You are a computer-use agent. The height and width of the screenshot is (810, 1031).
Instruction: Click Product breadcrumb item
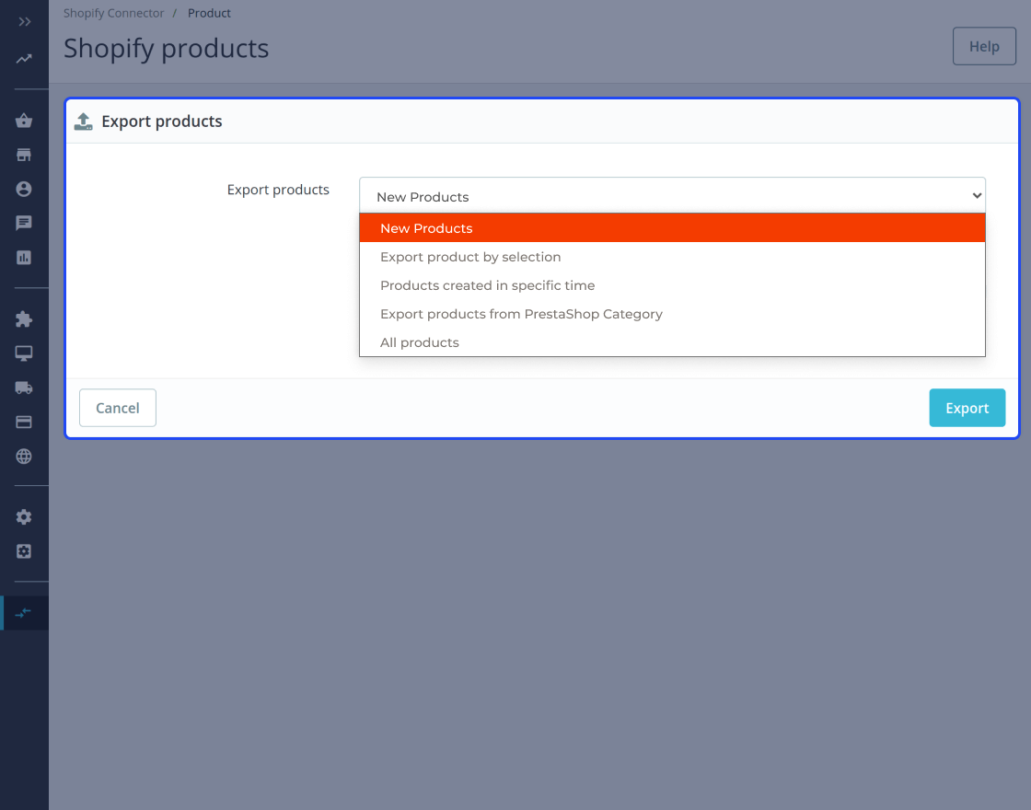point(209,13)
